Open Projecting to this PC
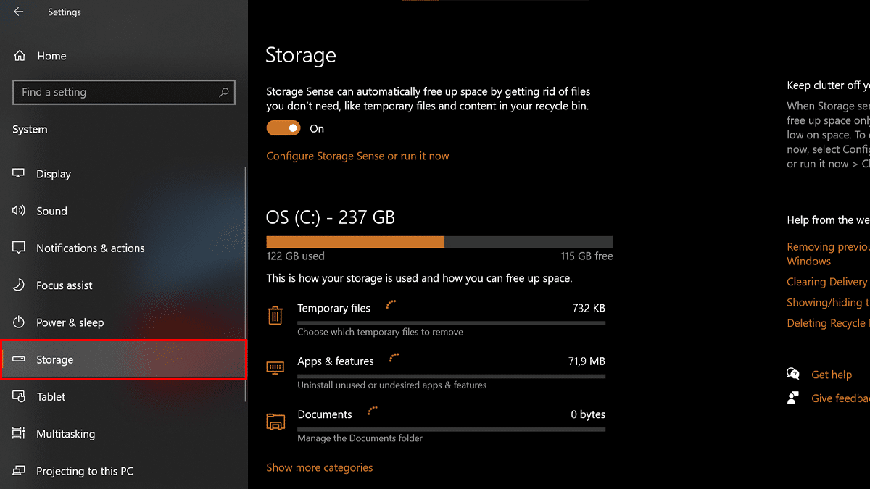This screenshot has height=489, width=870. point(85,471)
